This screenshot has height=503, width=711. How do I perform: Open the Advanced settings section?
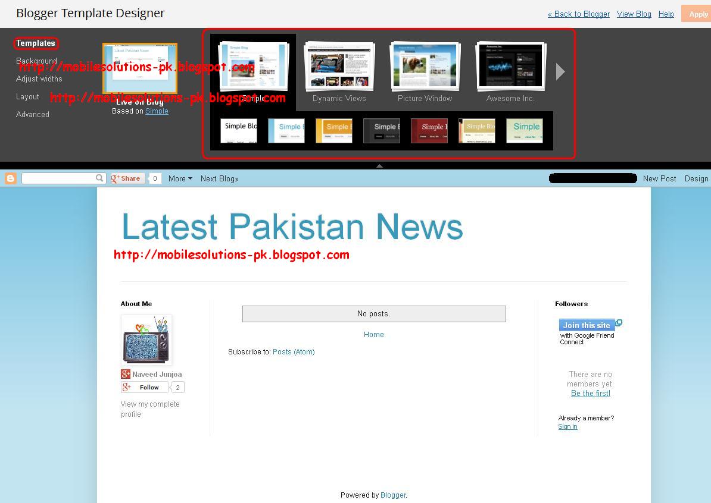[32, 115]
